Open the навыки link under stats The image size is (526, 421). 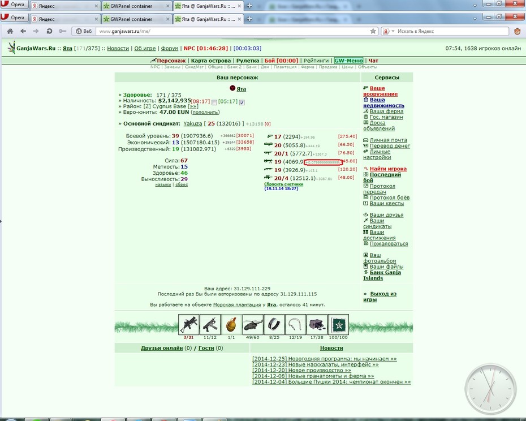pyautogui.click(x=163, y=184)
